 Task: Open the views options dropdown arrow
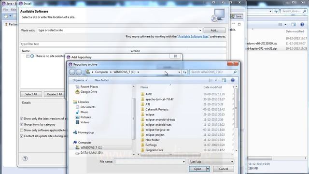(216, 80)
